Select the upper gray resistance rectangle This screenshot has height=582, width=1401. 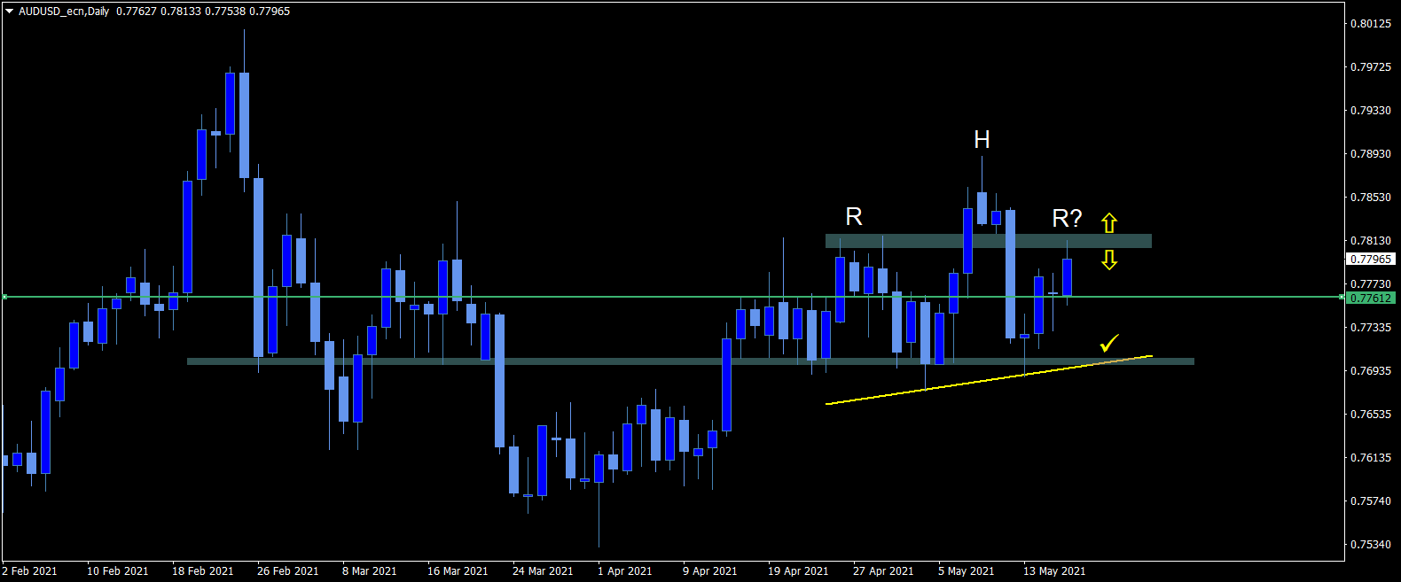point(989,241)
